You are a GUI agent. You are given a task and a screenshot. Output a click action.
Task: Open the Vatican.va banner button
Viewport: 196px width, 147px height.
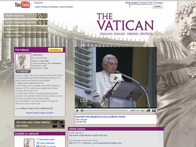click(x=26, y=29)
